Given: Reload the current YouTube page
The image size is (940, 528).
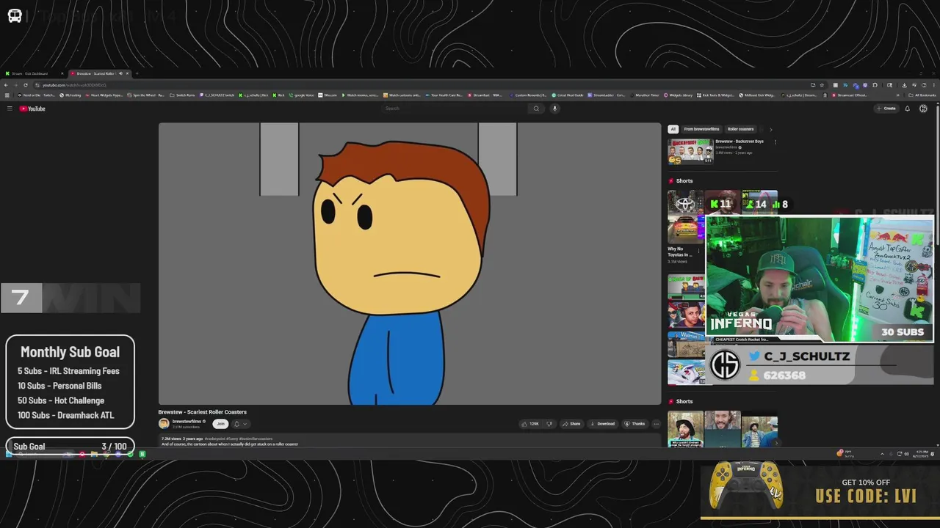Looking at the screenshot, I should pyautogui.click(x=26, y=85).
